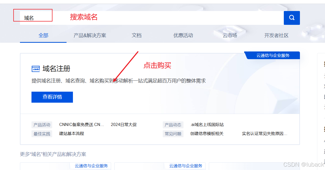The width and height of the screenshot is (325, 170).
Task: Open the 创建信息模板相关 link
Action: coord(206,134)
